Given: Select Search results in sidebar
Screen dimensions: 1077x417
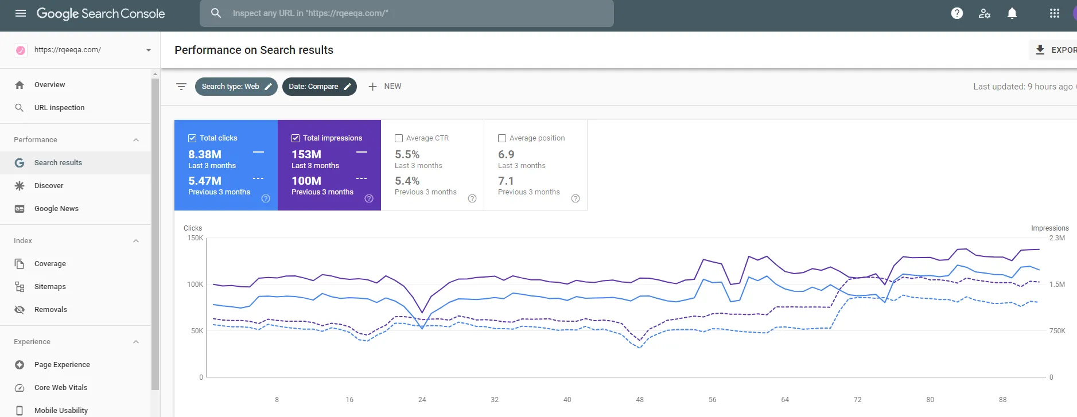Looking at the screenshot, I should (75, 163).
